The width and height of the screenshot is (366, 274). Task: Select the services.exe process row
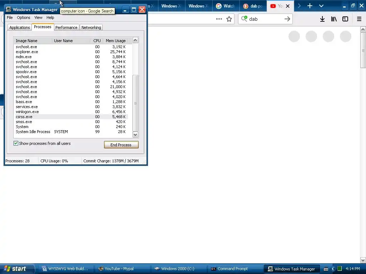coord(71,107)
